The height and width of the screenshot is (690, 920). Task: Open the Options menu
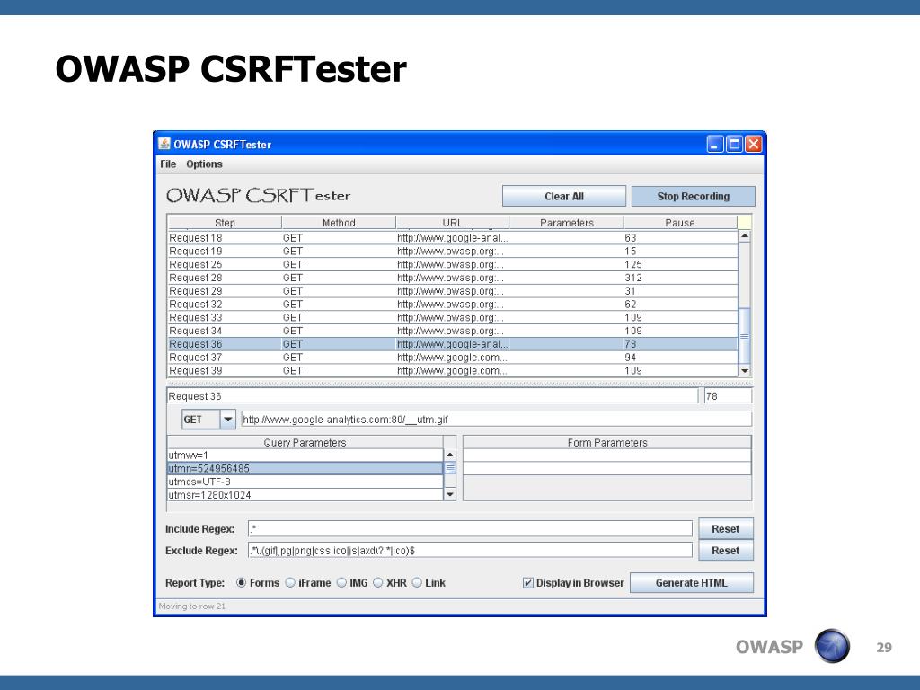point(204,164)
